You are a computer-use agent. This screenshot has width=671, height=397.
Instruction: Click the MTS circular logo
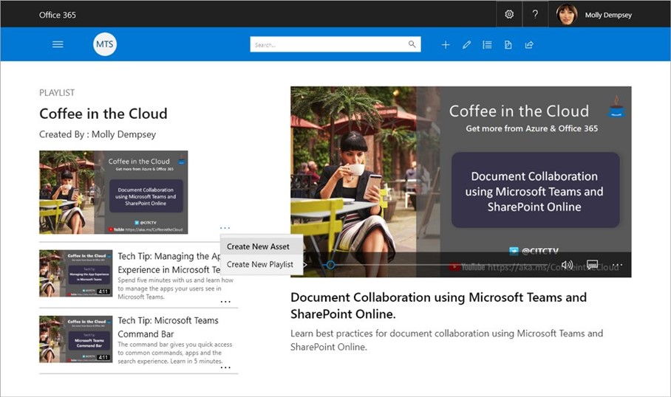(105, 44)
